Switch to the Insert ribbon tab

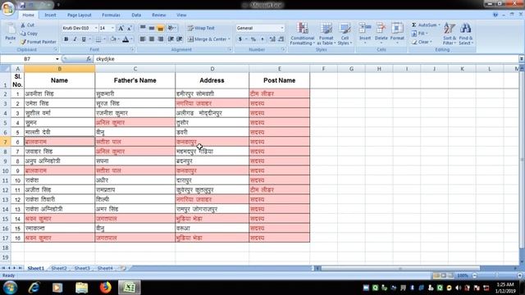tap(50, 15)
